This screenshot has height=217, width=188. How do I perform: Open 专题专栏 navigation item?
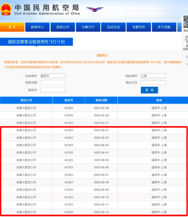click(139, 27)
